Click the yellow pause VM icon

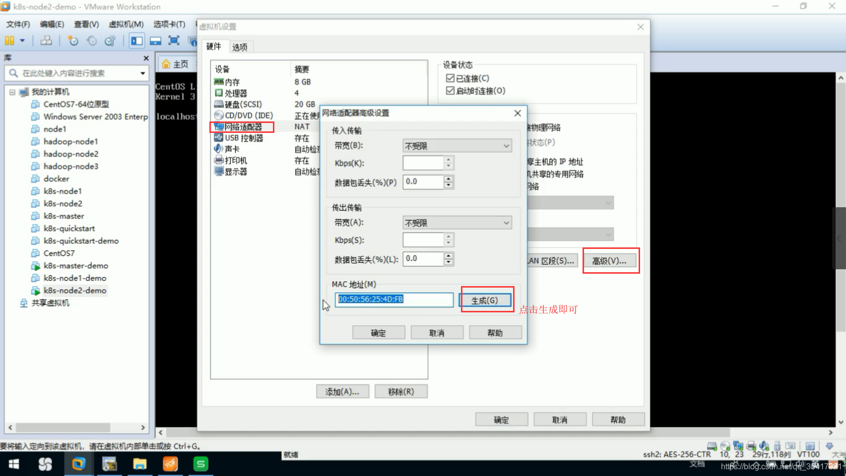[x=9, y=41]
